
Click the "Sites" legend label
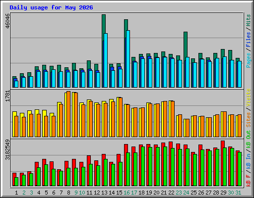[x=249, y=120]
